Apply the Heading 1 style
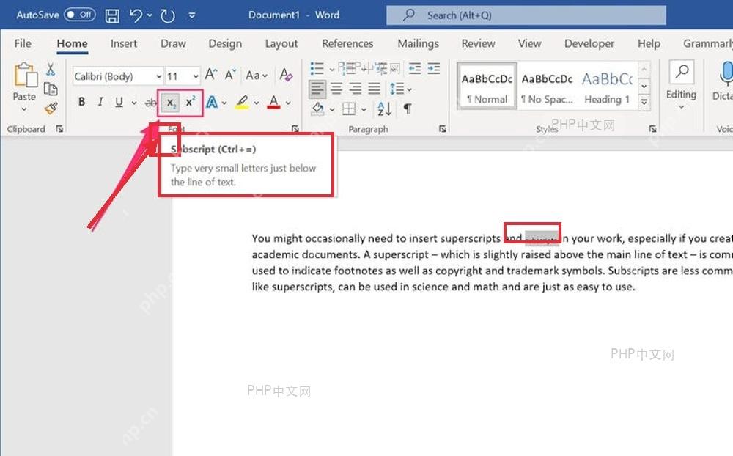 [x=607, y=87]
